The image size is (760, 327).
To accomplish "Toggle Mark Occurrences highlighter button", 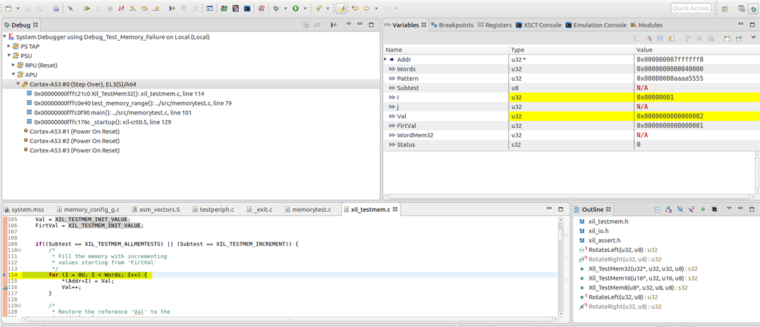I will coord(341,8).
